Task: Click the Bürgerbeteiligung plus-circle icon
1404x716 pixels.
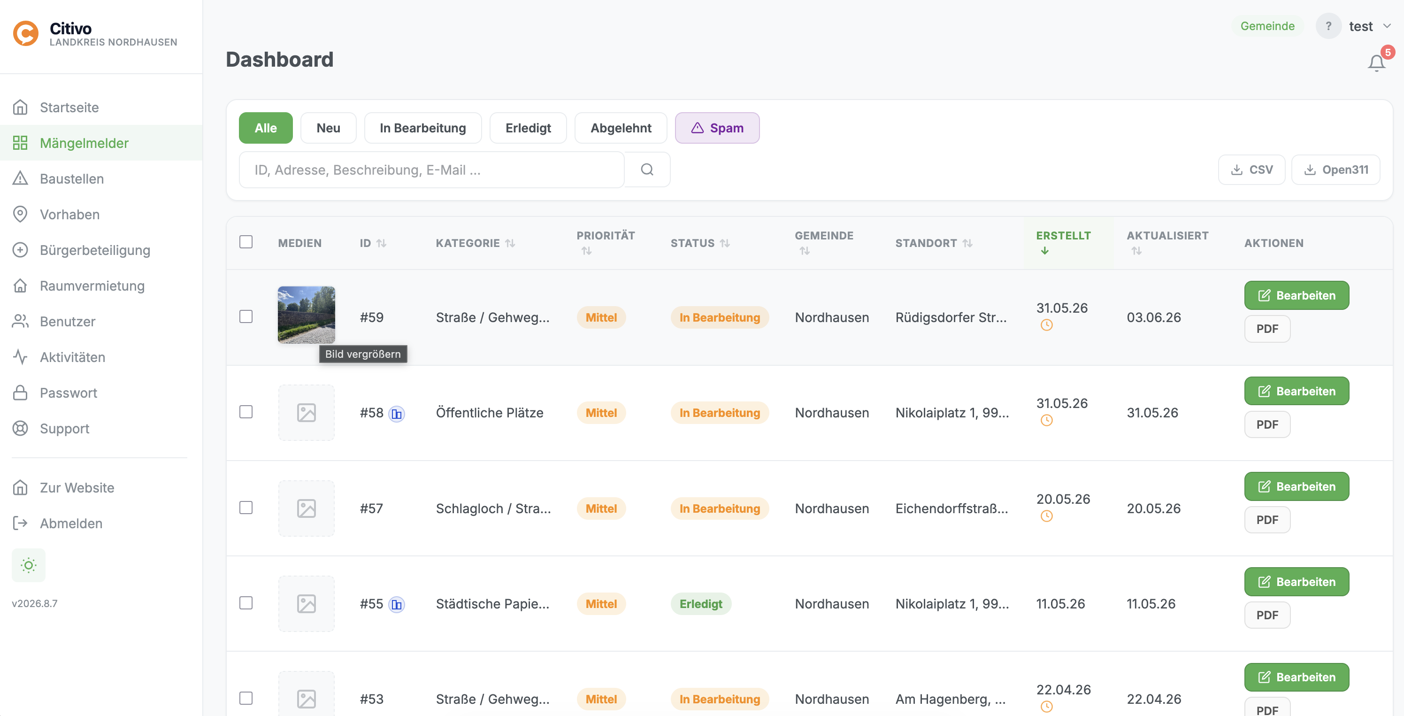Action: [20, 250]
